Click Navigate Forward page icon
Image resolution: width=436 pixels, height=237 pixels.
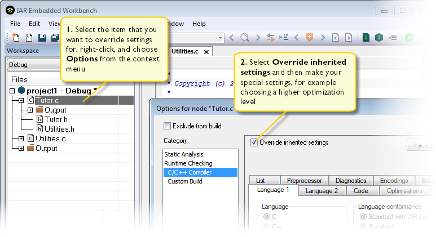click(x=349, y=37)
